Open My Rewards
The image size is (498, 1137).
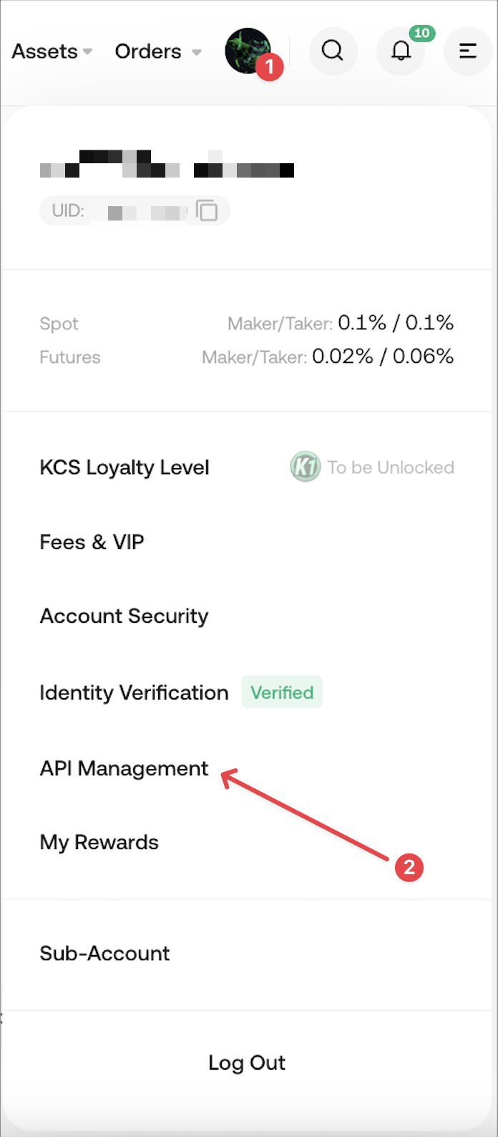tap(99, 842)
